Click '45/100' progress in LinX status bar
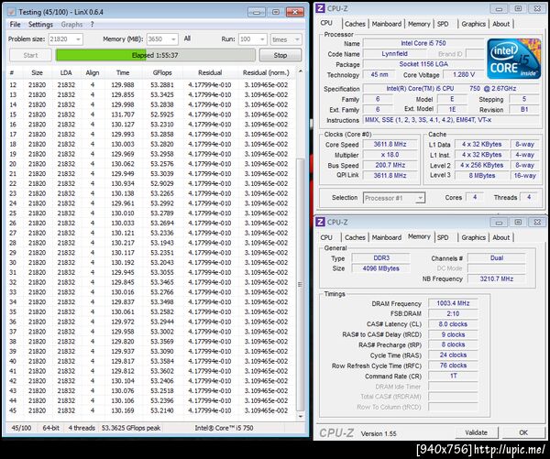This screenshot has height=459, width=550. click(x=21, y=428)
